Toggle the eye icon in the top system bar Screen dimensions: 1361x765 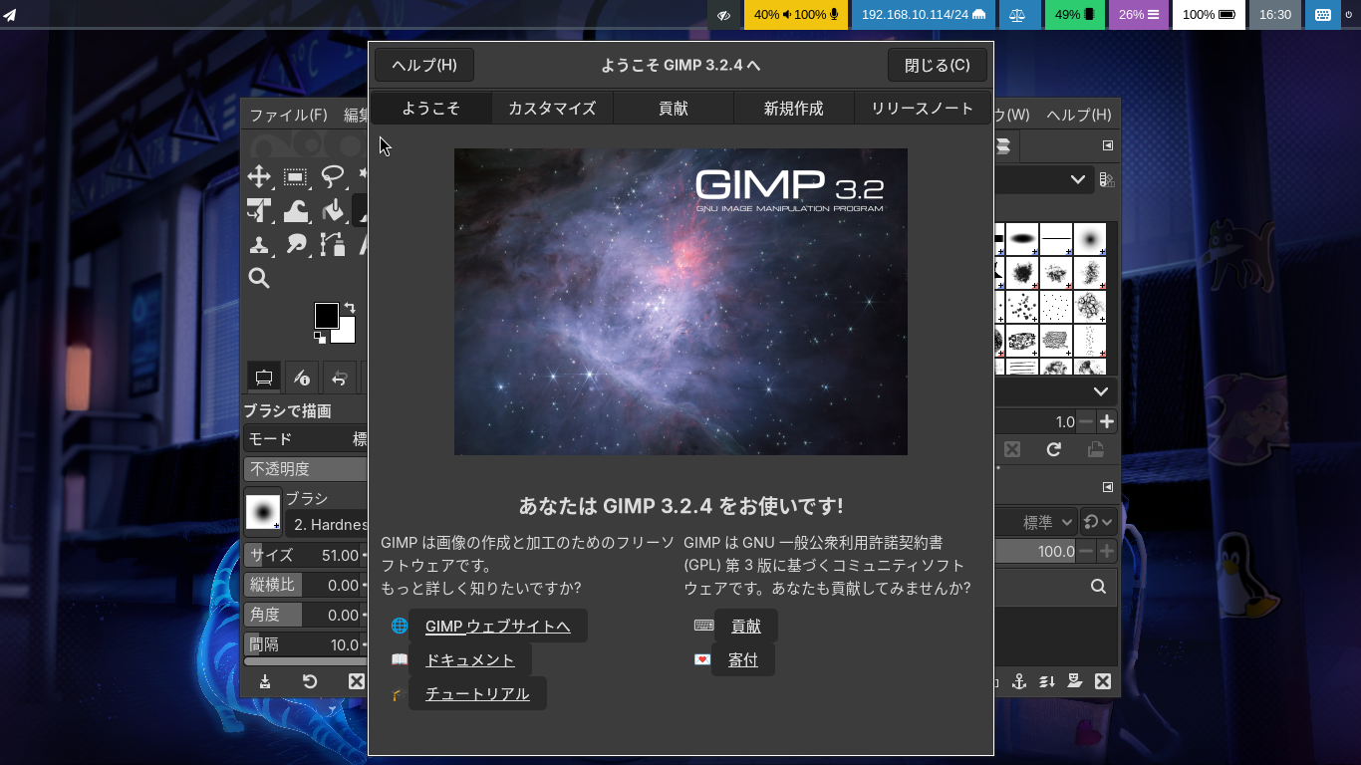(x=724, y=15)
